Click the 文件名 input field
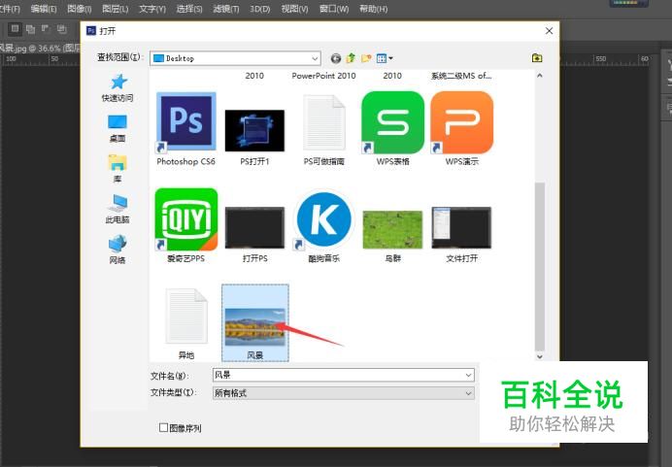Viewport: 672px width, 467px height. coord(344,376)
